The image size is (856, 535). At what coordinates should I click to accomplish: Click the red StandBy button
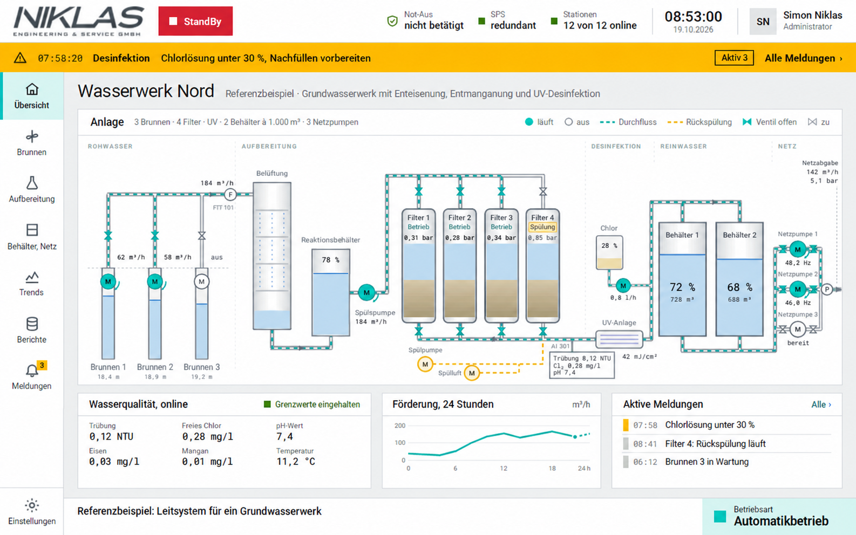pyautogui.click(x=195, y=21)
